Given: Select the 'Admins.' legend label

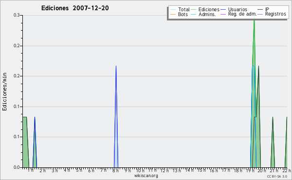Looking at the screenshot, I should [207, 14].
